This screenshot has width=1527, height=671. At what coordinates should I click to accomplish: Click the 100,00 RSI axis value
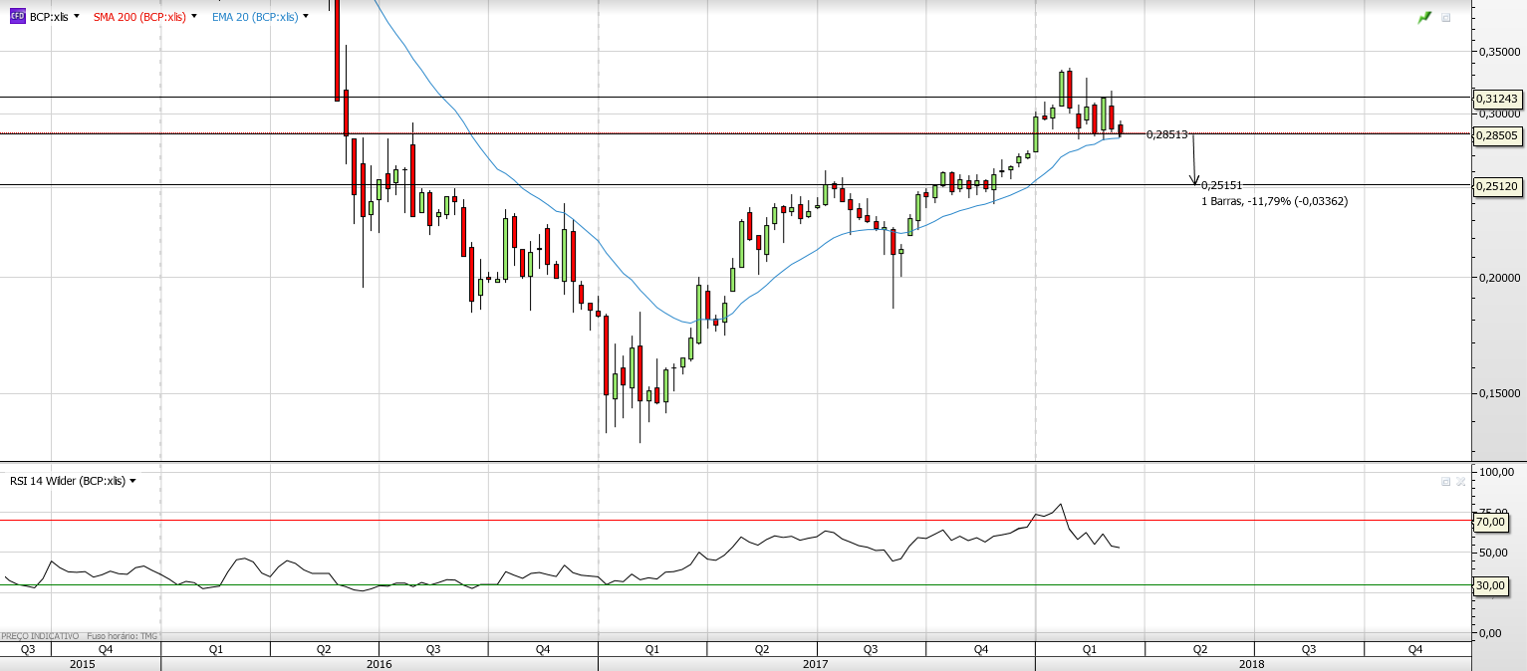coord(1498,471)
